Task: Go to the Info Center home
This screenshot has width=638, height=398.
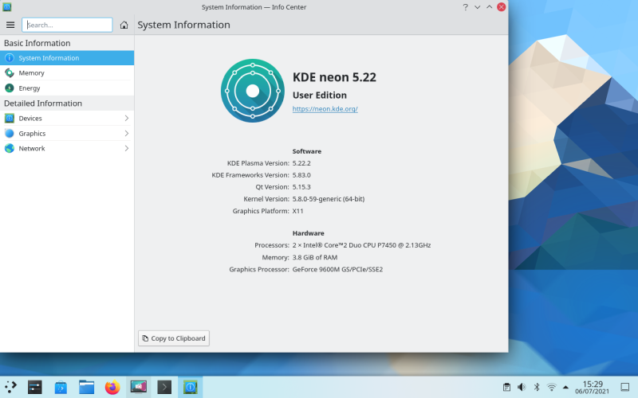Action: 124,25
